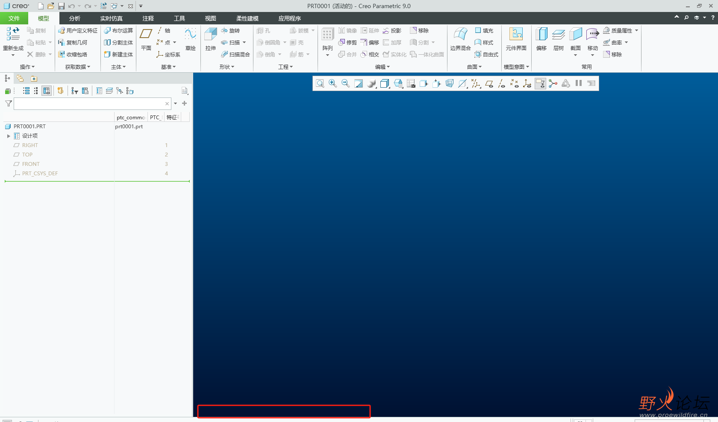Open the 基准 group dropdown

point(168,67)
